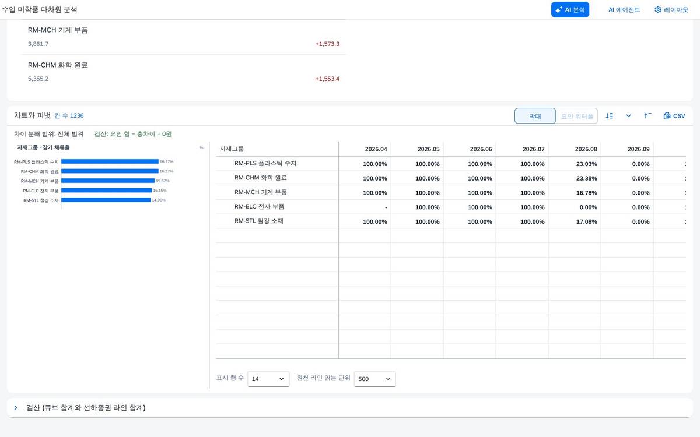
Task: Click the RM-CHM 화학 원료 card title
Action: coord(58,65)
